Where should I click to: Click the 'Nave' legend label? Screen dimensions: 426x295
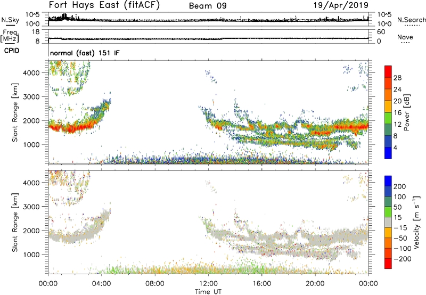(x=405, y=37)
